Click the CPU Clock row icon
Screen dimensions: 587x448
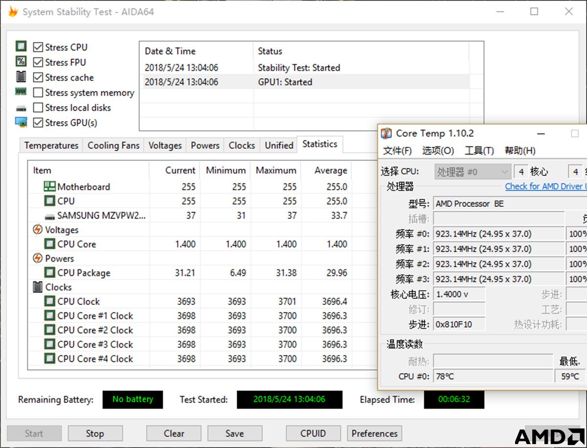(49, 301)
